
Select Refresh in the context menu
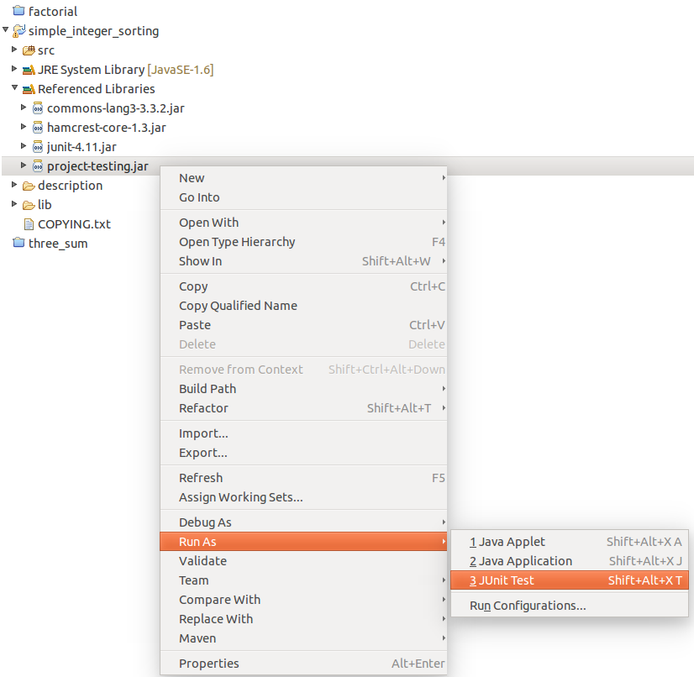pos(200,478)
